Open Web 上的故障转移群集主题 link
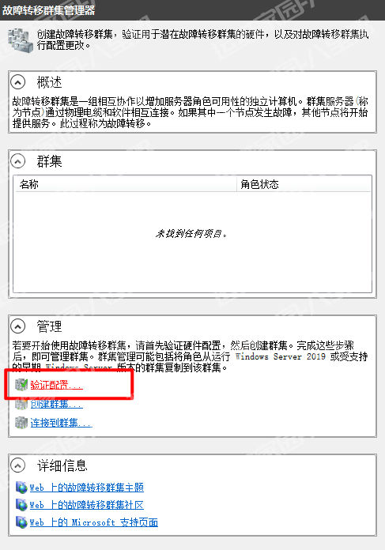The width and height of the screenshot is (385, 550). click(x=87, y=488)
